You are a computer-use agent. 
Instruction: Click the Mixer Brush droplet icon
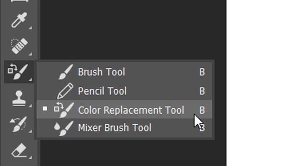pyautogui.click(x=57, y=126)
